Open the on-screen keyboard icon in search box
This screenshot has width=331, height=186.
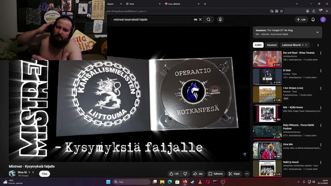pos(195,19)
